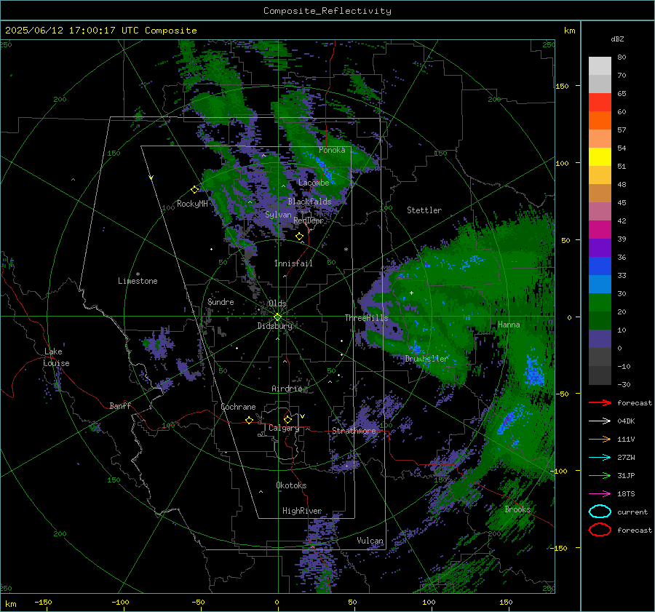Click the bright green 30–20 dBZ swatch

[600, 303]
